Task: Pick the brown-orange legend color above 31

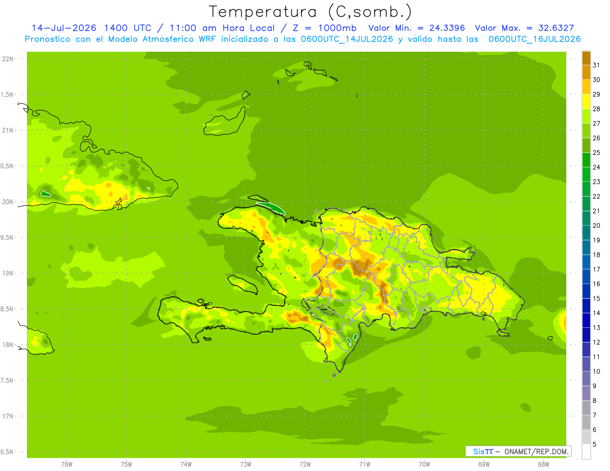Action: (x=586, y=58)
